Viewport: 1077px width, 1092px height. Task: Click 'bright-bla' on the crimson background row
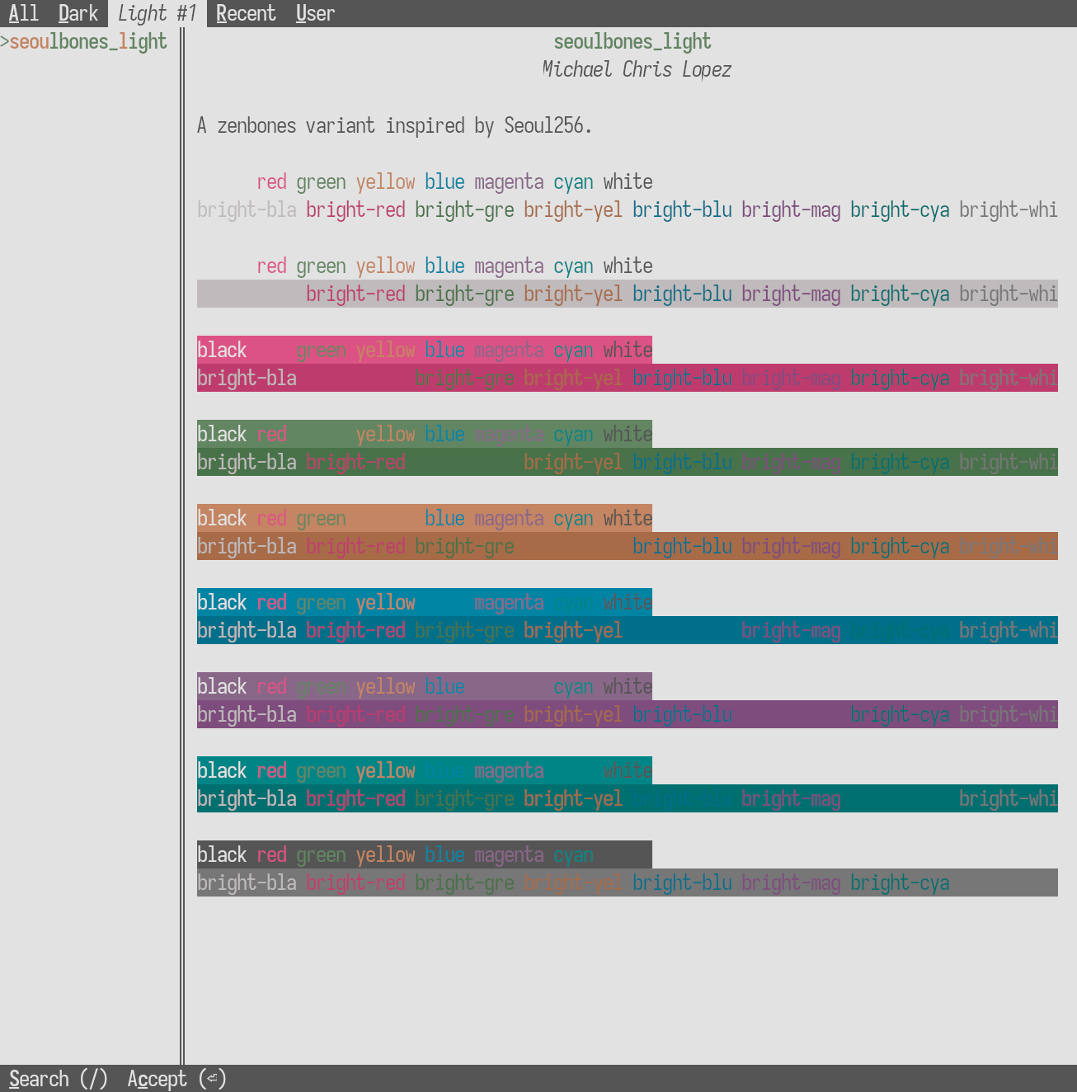tap(247, 378)
